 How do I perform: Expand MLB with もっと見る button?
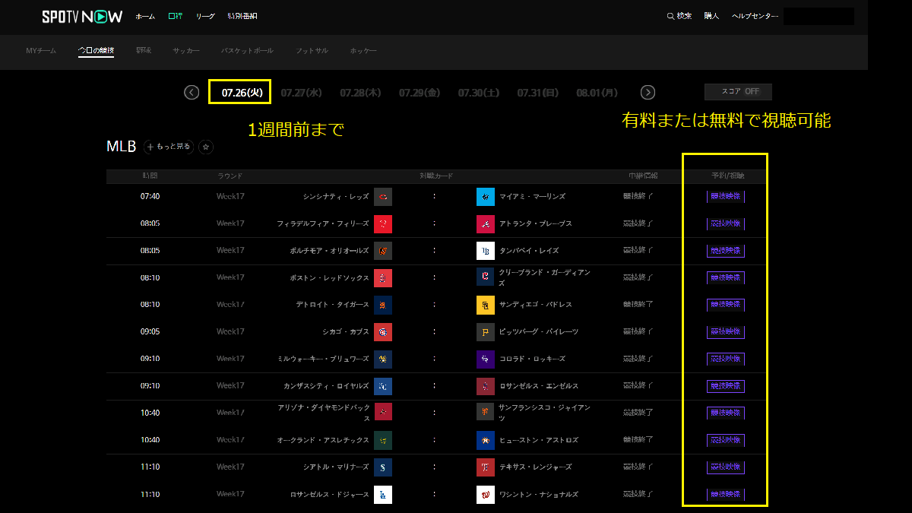coord(168,147)
